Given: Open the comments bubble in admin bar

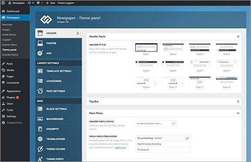Looking at the screenshot, I should [x=38, y=3].
